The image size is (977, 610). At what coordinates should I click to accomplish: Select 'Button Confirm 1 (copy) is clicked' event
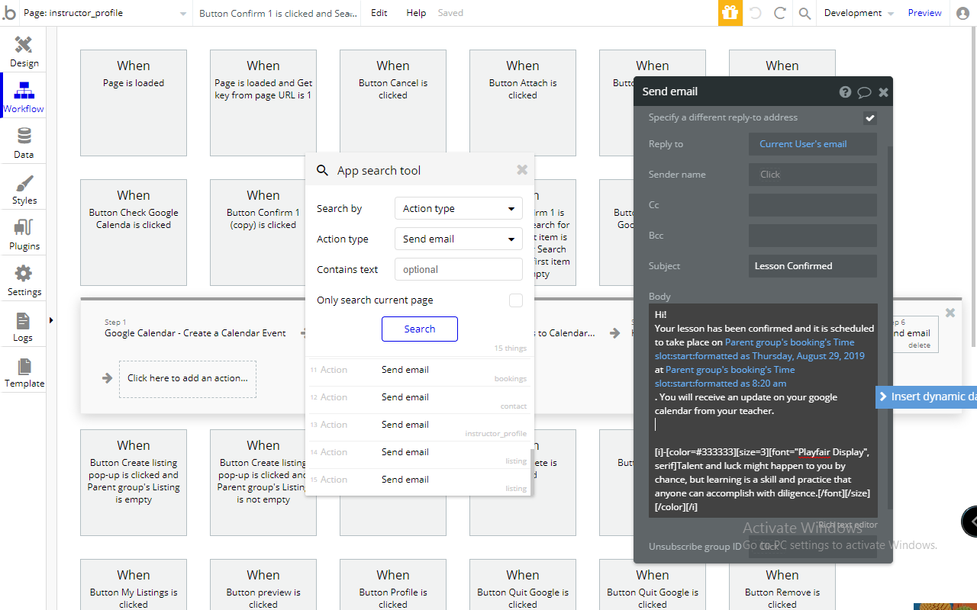[x=263, y=233]
